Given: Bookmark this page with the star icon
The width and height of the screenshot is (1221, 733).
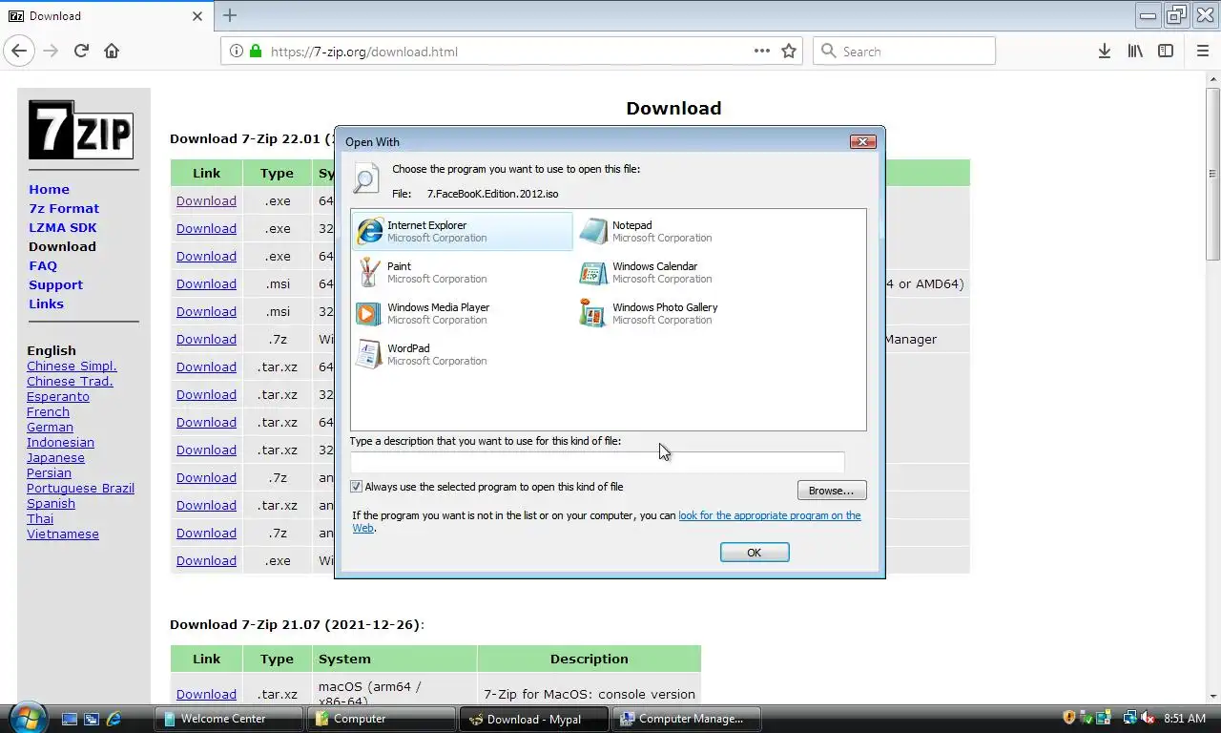Looking at the screenshot, I should (x=789, y=52).
